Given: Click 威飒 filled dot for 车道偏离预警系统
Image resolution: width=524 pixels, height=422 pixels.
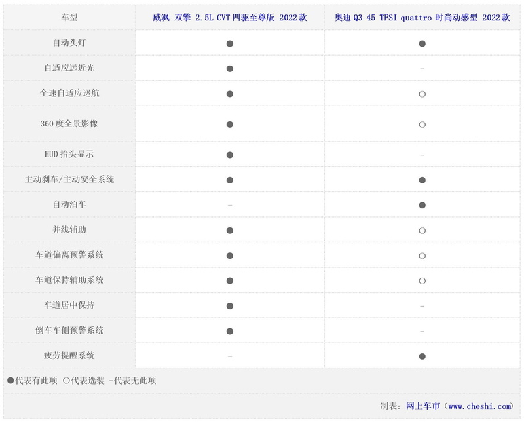Looking at the screenshot, I should pos(230,256).
